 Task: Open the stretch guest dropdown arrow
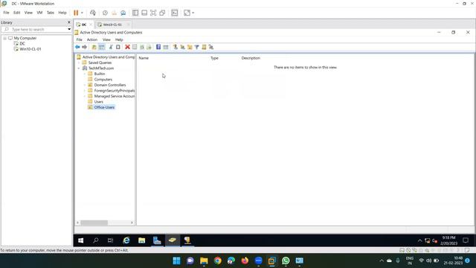193,13
